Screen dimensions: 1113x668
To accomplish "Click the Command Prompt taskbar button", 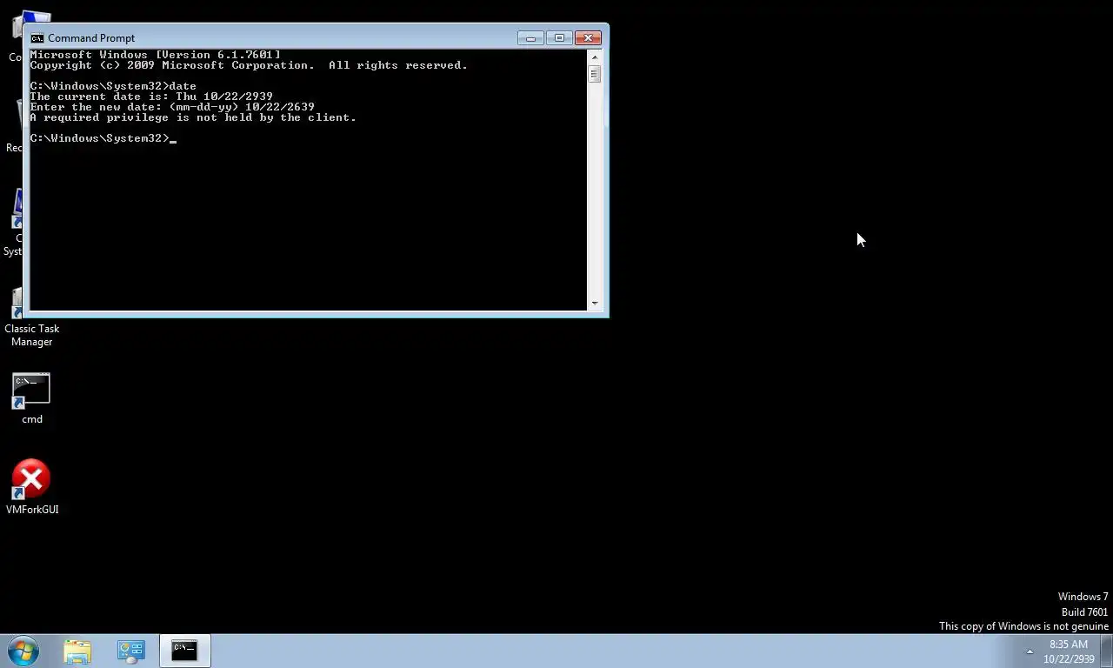I will click(184, 651).
